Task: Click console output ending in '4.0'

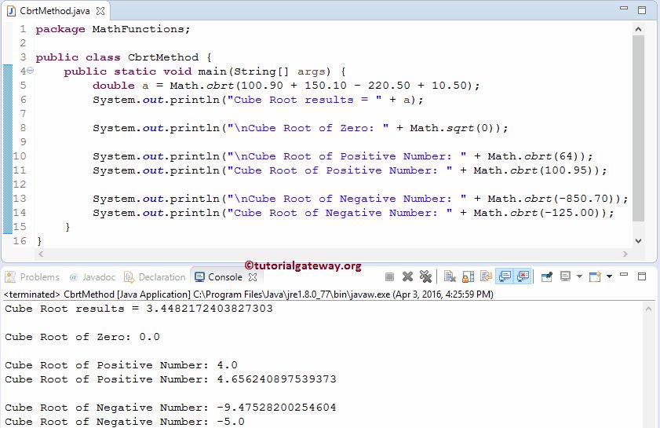Action: (121, 365)
